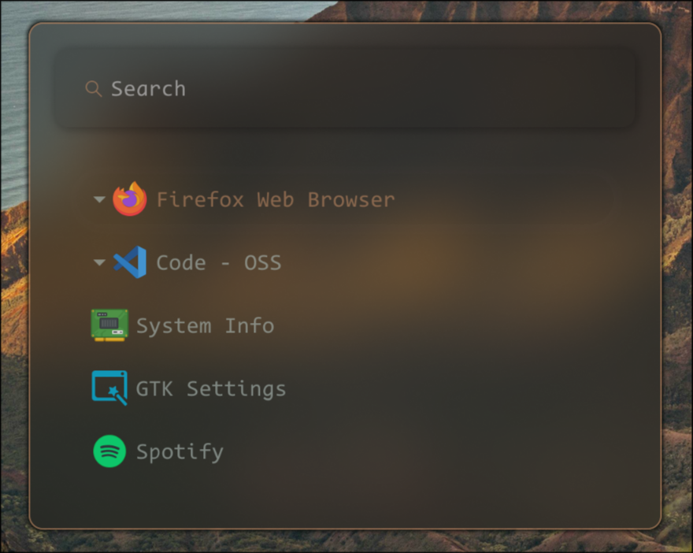This screenshot has width=693, height=553.
Task: Click the Code - OSS icon
Action: pos(129,262)
